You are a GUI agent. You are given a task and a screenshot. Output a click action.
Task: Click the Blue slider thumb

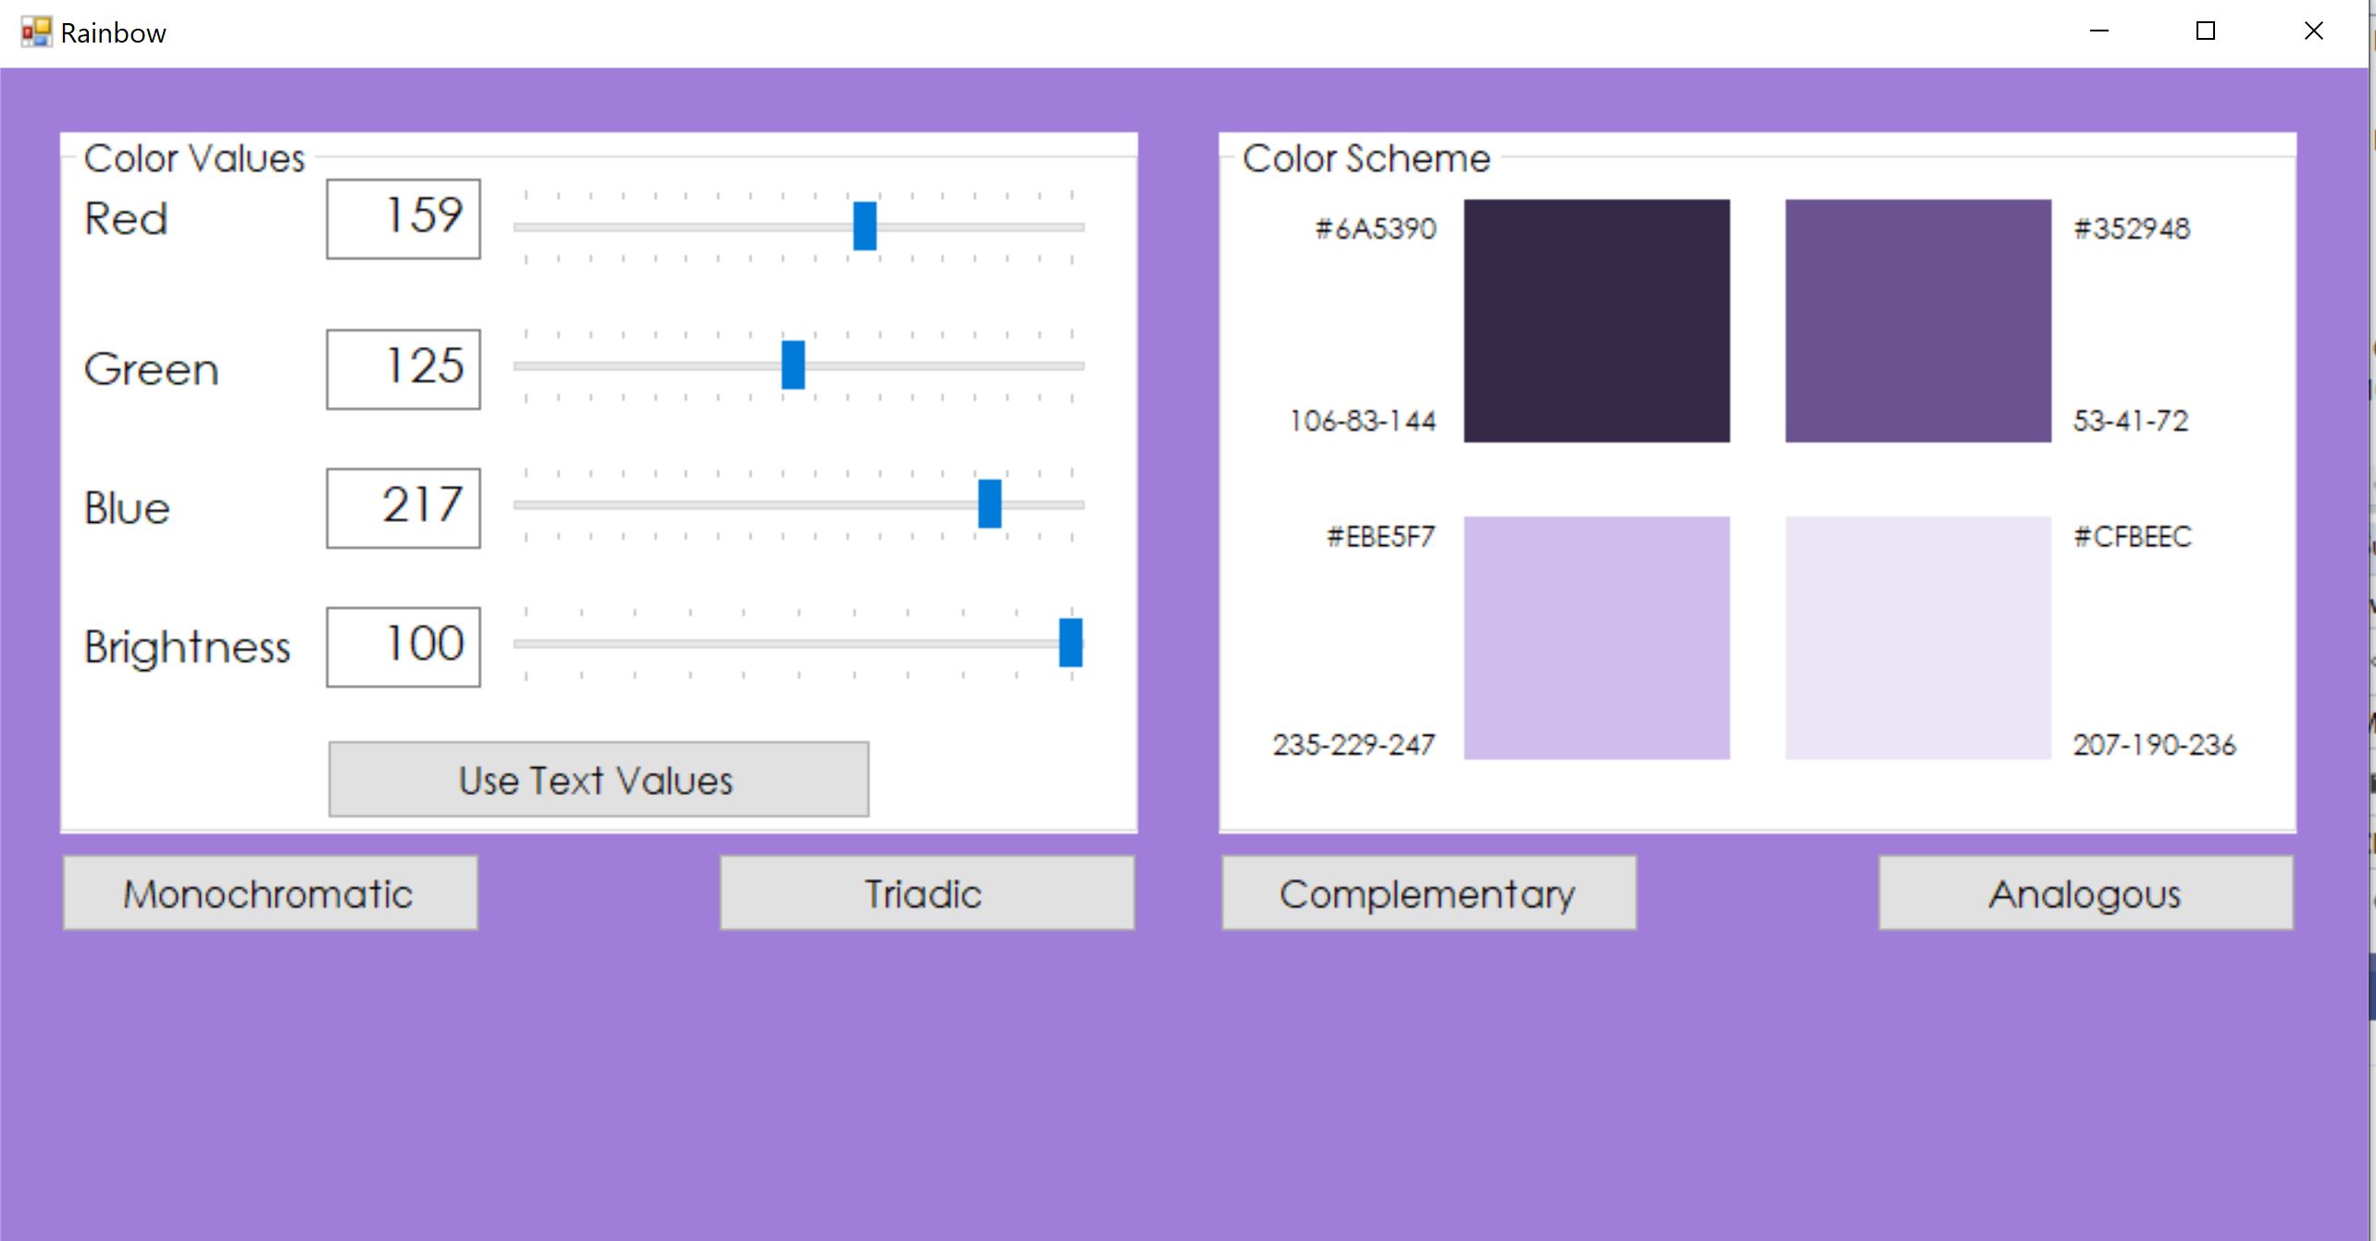coord(989,503)
